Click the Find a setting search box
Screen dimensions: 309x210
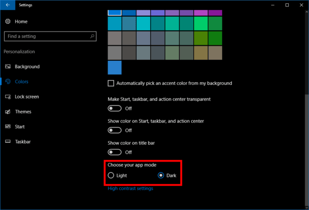pos(50,36)
